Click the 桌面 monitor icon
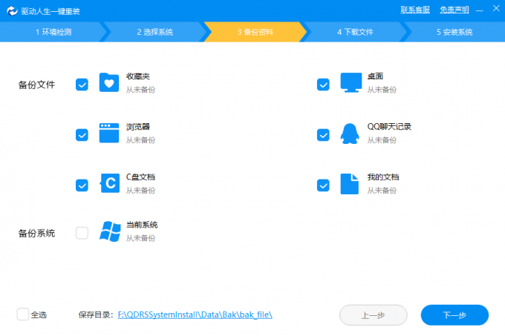The width and height of the screenshot is (505, 336). click(x=351, y=82)
